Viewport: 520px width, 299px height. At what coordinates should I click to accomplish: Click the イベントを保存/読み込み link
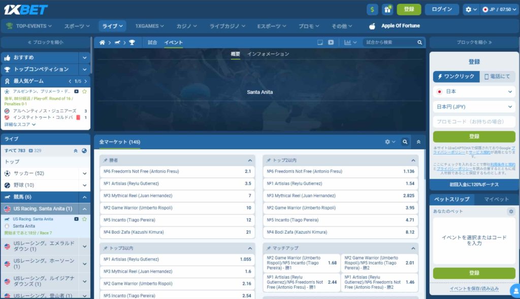pos(474,289)
